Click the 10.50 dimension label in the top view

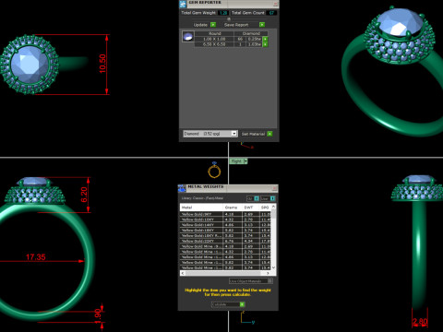[102, 64]
